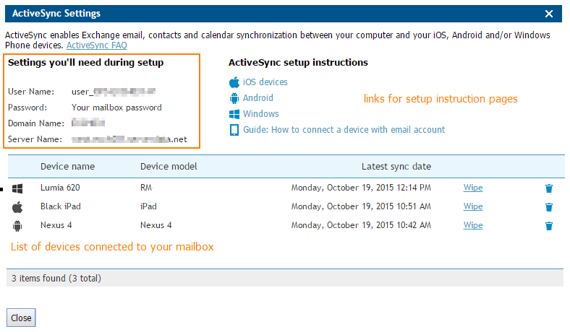The width and height of the screenshot is (570, 332).
Task: Delete the Black iPad with trash icon
Action: 549,207
